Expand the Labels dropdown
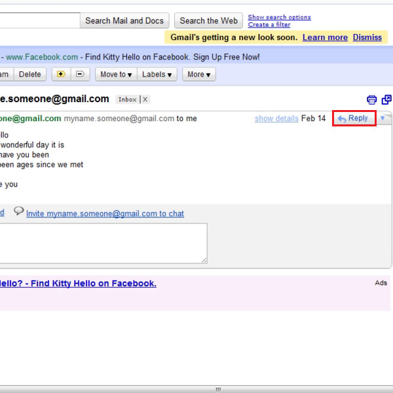The width and height of the screenshot is (393, 393). click(x=157, y=74)
